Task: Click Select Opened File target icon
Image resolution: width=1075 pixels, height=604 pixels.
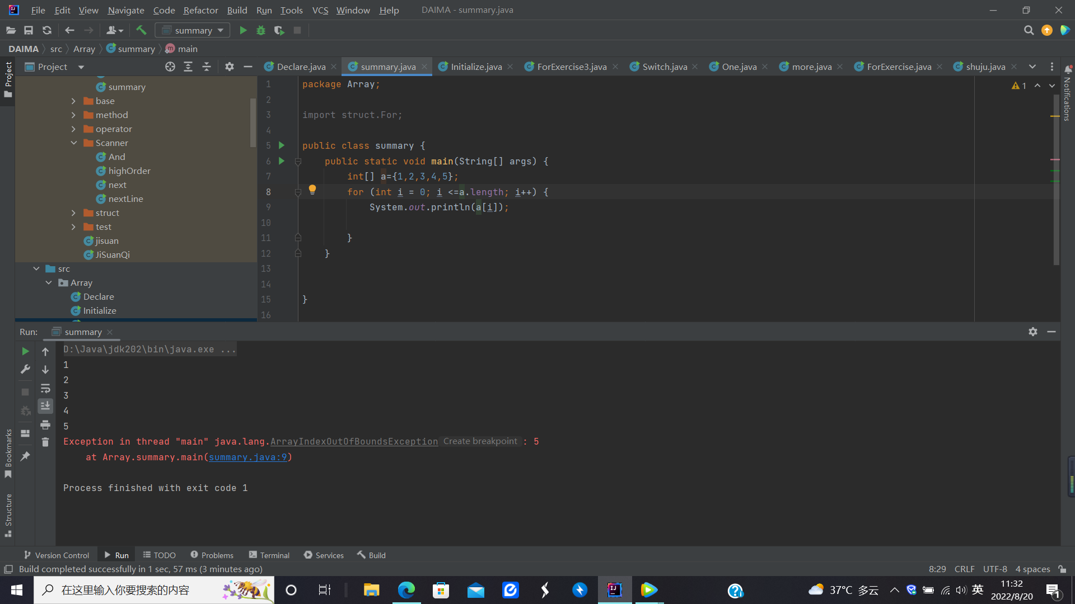Action: tap(170, 67)
